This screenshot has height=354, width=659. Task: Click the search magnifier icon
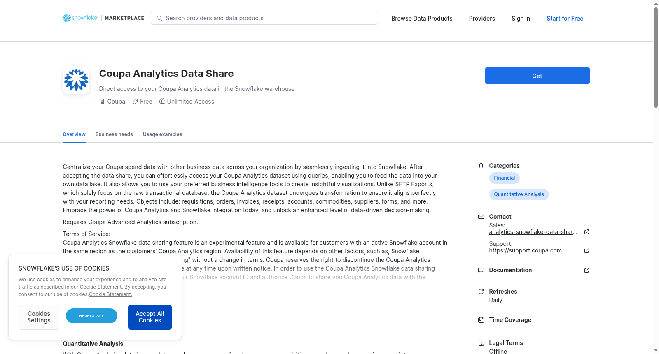(159, 18)
